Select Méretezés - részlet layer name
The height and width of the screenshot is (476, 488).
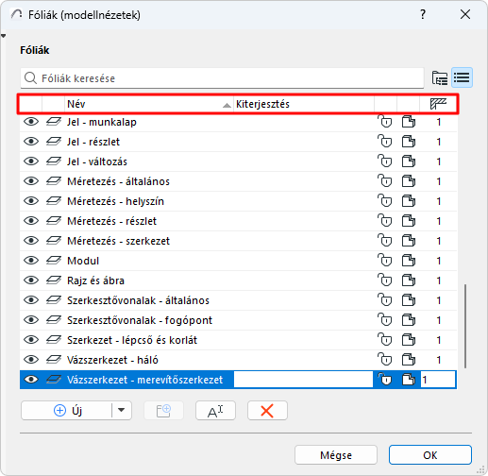(x=111, y=221)
